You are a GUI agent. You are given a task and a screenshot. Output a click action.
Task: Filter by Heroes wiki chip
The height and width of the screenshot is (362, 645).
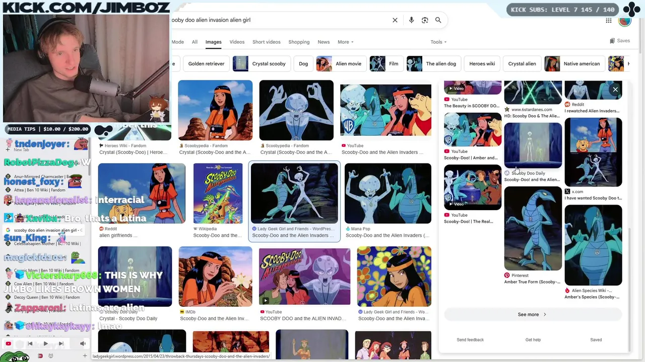(482, 64)
